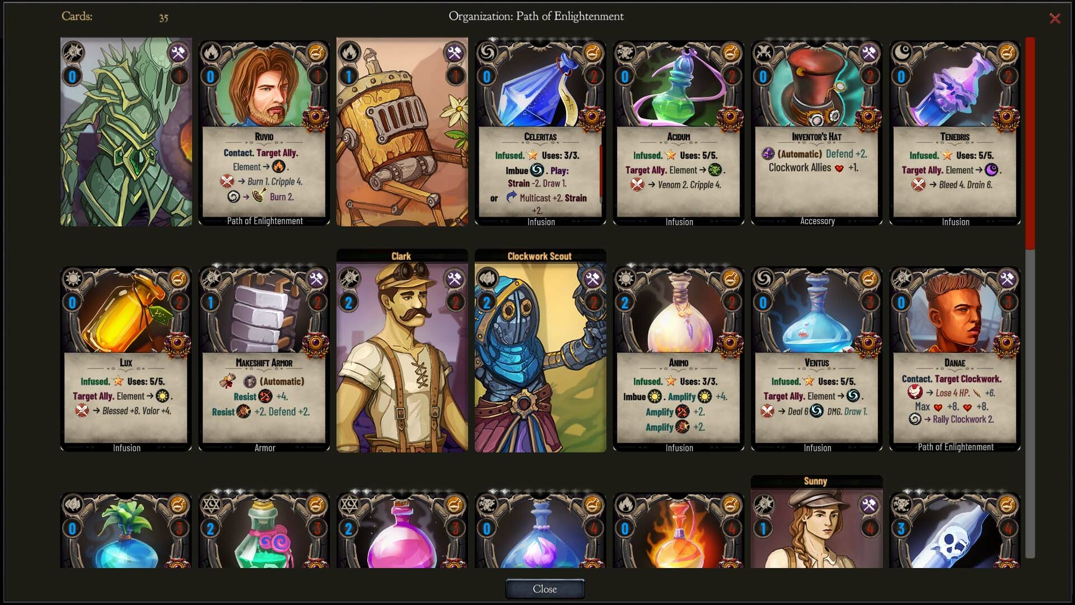Image resolution: width=1075 pixels, height=605 pixels.
Task: Select the Clark character card
Action: tap(402, 351)
